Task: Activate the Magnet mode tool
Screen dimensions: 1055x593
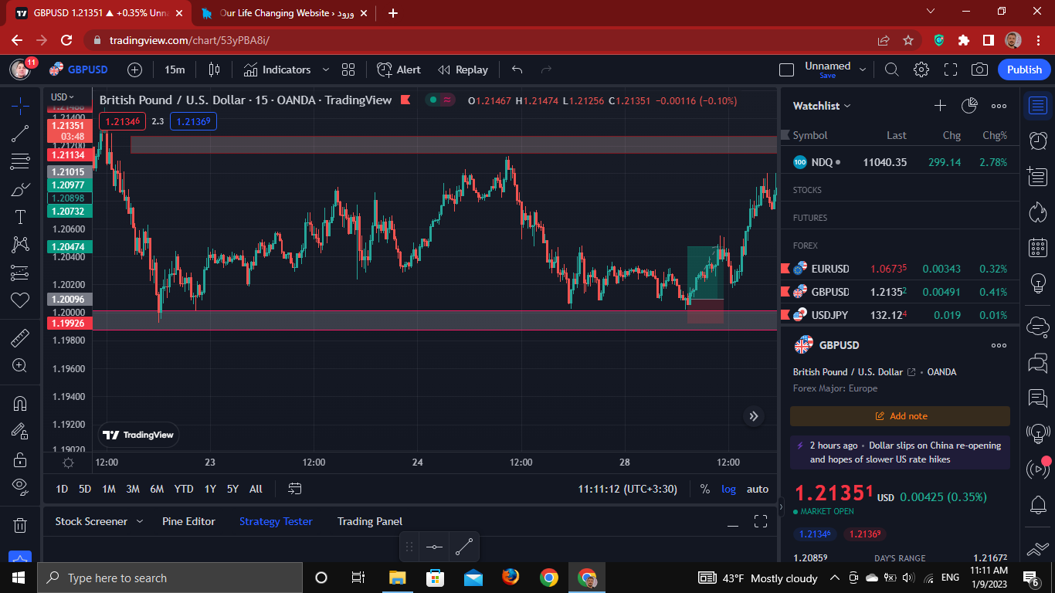Action: click(x=20, y=403)
